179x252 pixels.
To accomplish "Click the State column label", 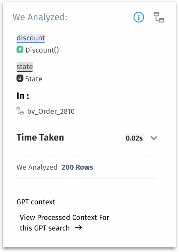I will coord(34,79).
